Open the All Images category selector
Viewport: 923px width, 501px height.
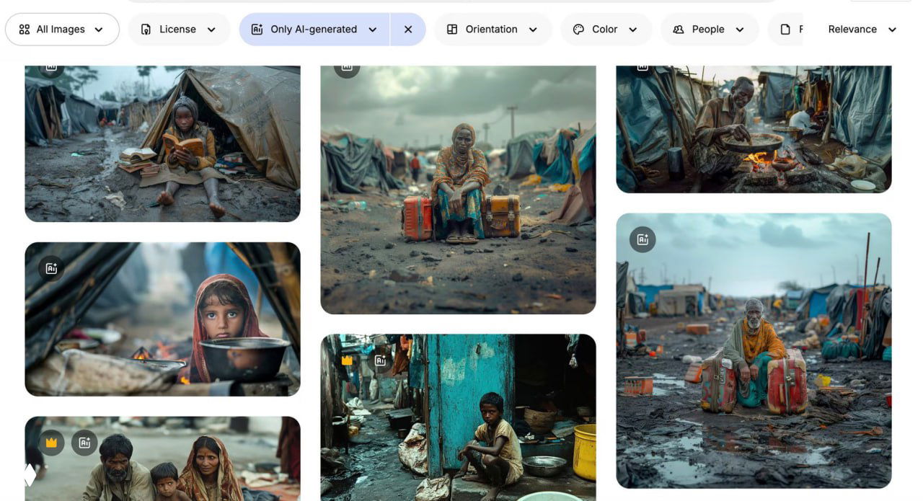pos(62,29)
